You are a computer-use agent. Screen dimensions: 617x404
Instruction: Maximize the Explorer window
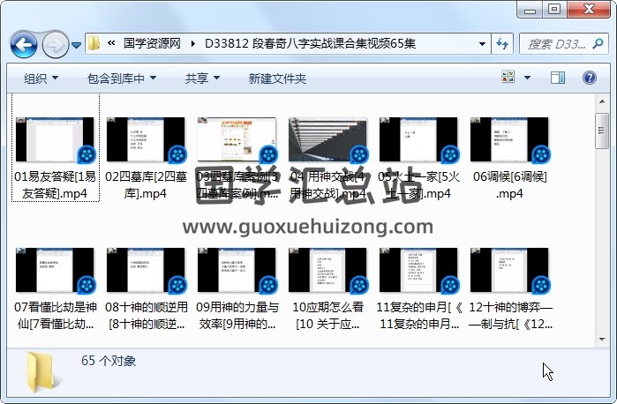pyautogui.click(x=554, y=9)
